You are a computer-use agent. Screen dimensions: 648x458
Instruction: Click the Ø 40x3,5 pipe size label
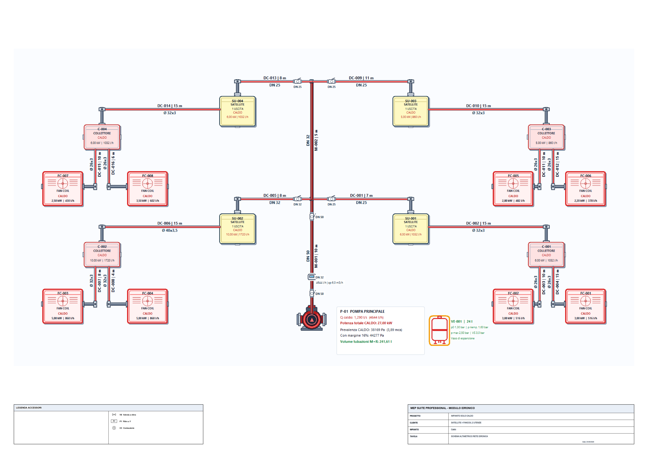tap(170, 230)
